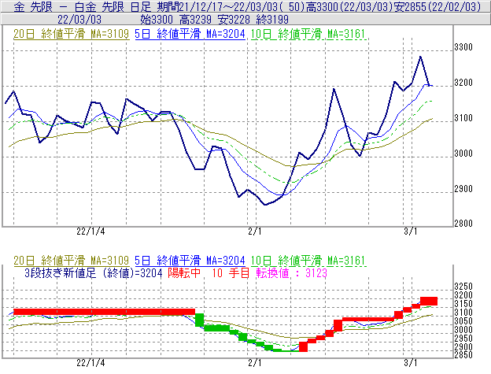The width and height of the screenshot is (491, 374).
Task: Click the high price 高3239
Action: 195,20
